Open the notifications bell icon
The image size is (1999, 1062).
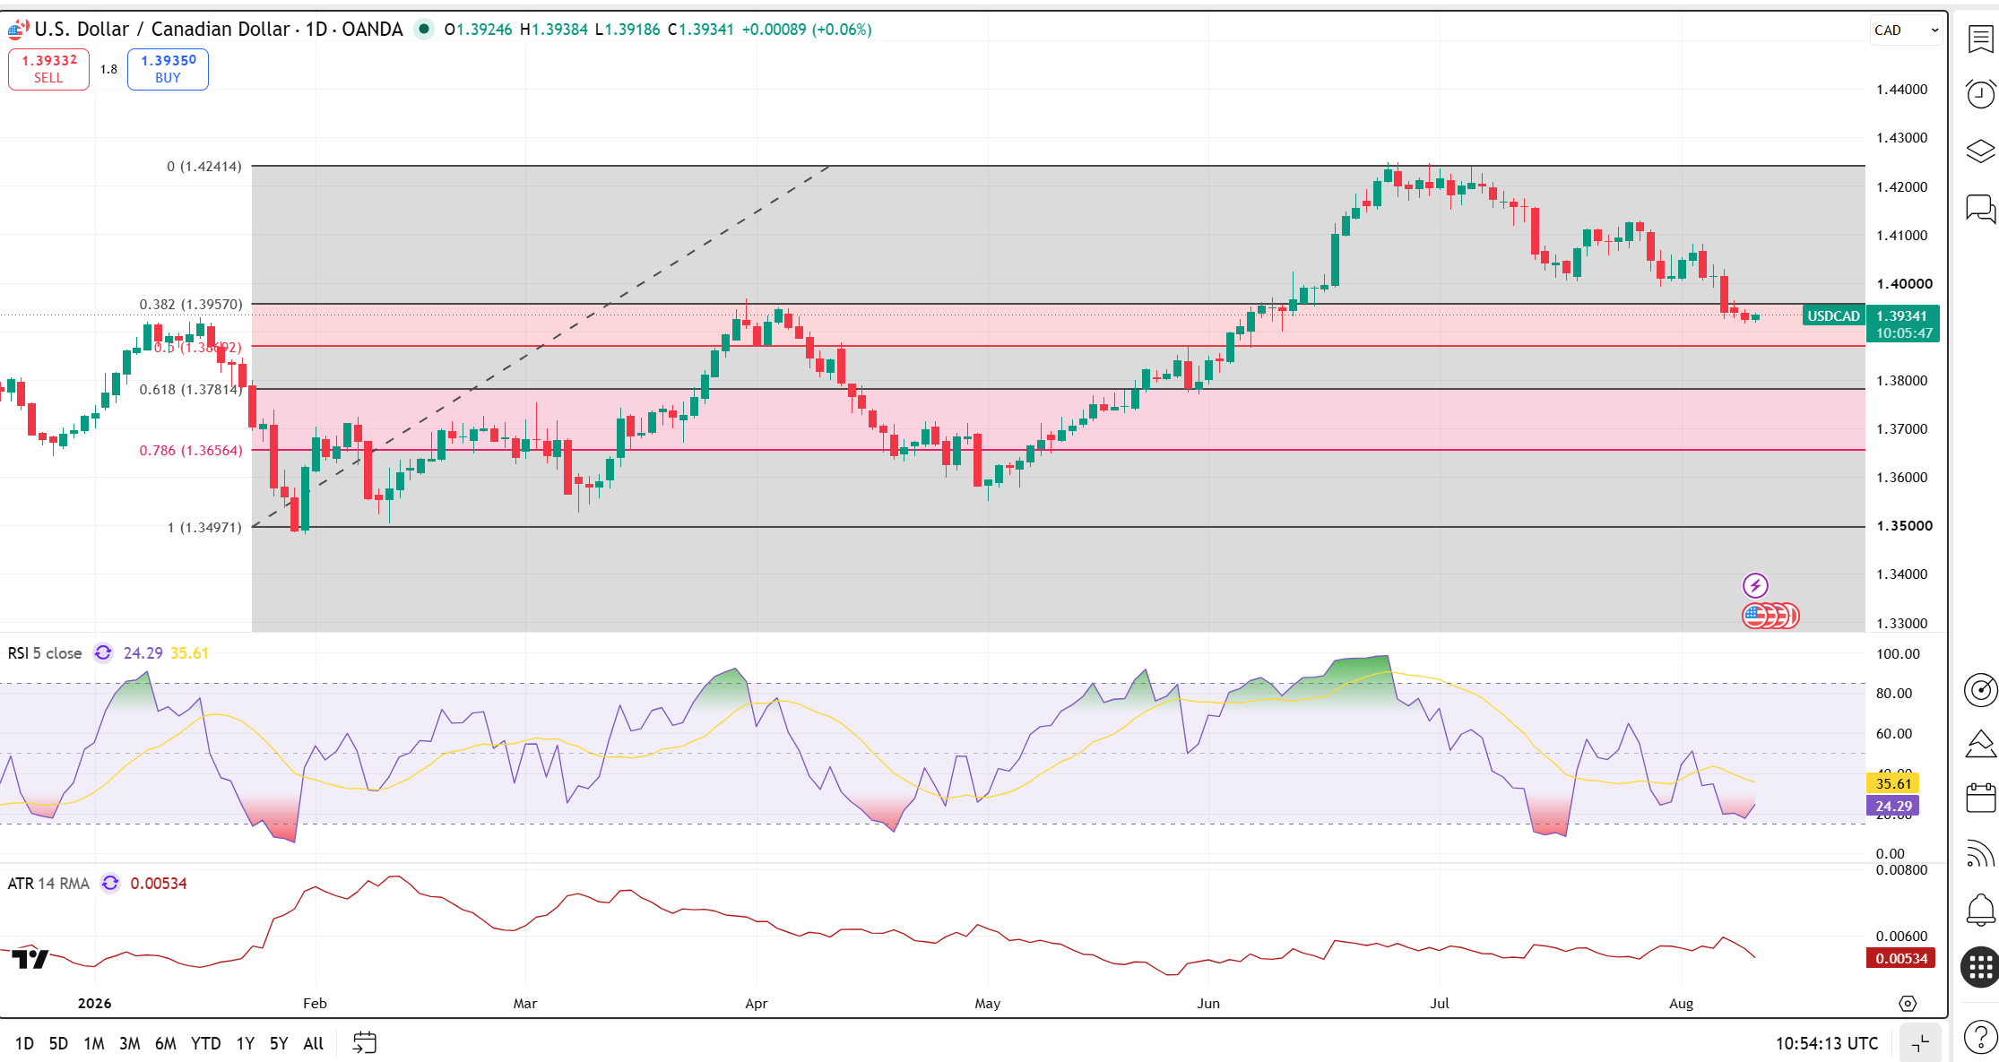click(1980, 911)
